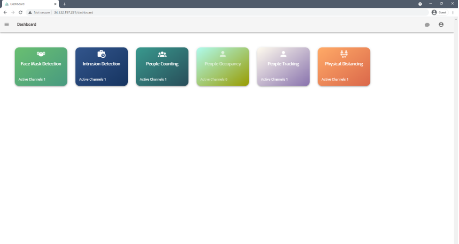Viewport: 459px width, 244px height.
Task: Click the people group icon on People Counting
Action: coord(162,54)
